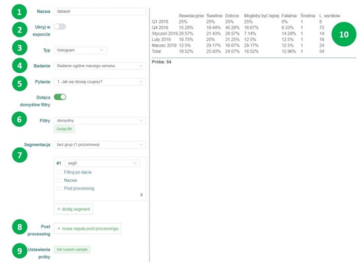Open the Filtry domyślny dropdown
The width and height of the screenshot is (360, 262).
[100, 121]
